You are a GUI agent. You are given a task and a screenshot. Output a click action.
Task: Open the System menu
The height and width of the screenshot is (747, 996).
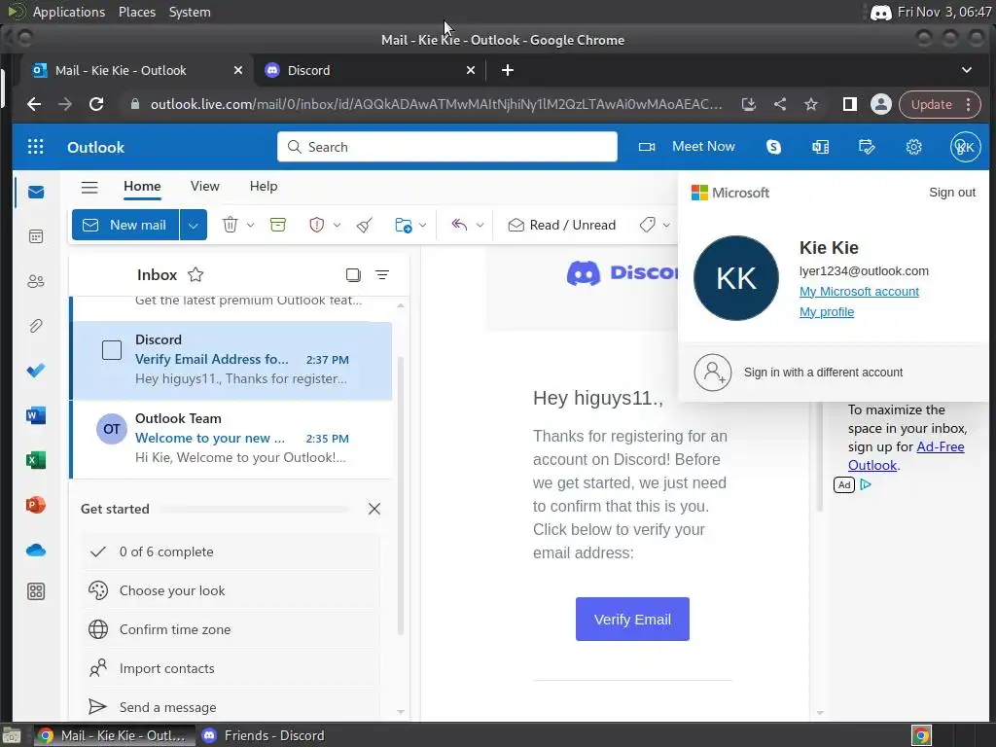(190, 12)
